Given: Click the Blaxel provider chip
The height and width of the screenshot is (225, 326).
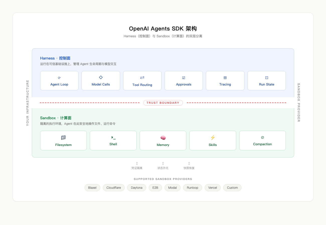Looking at the screenshot, I should coord(92,188).
